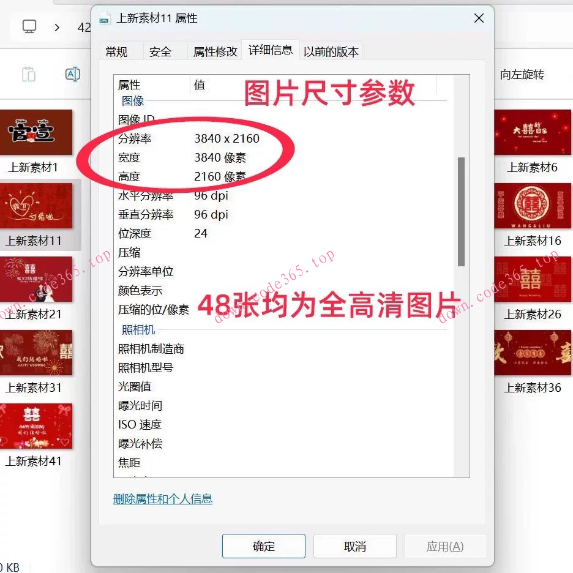Open the 安全 tab
The image size is (573, 573).
(160, 52)
